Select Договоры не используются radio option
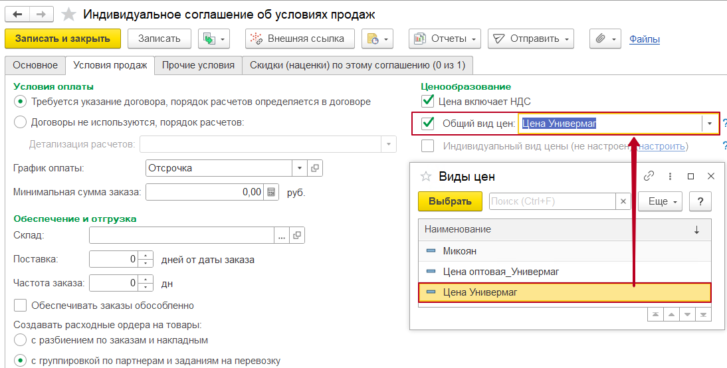 click(20, 122)
